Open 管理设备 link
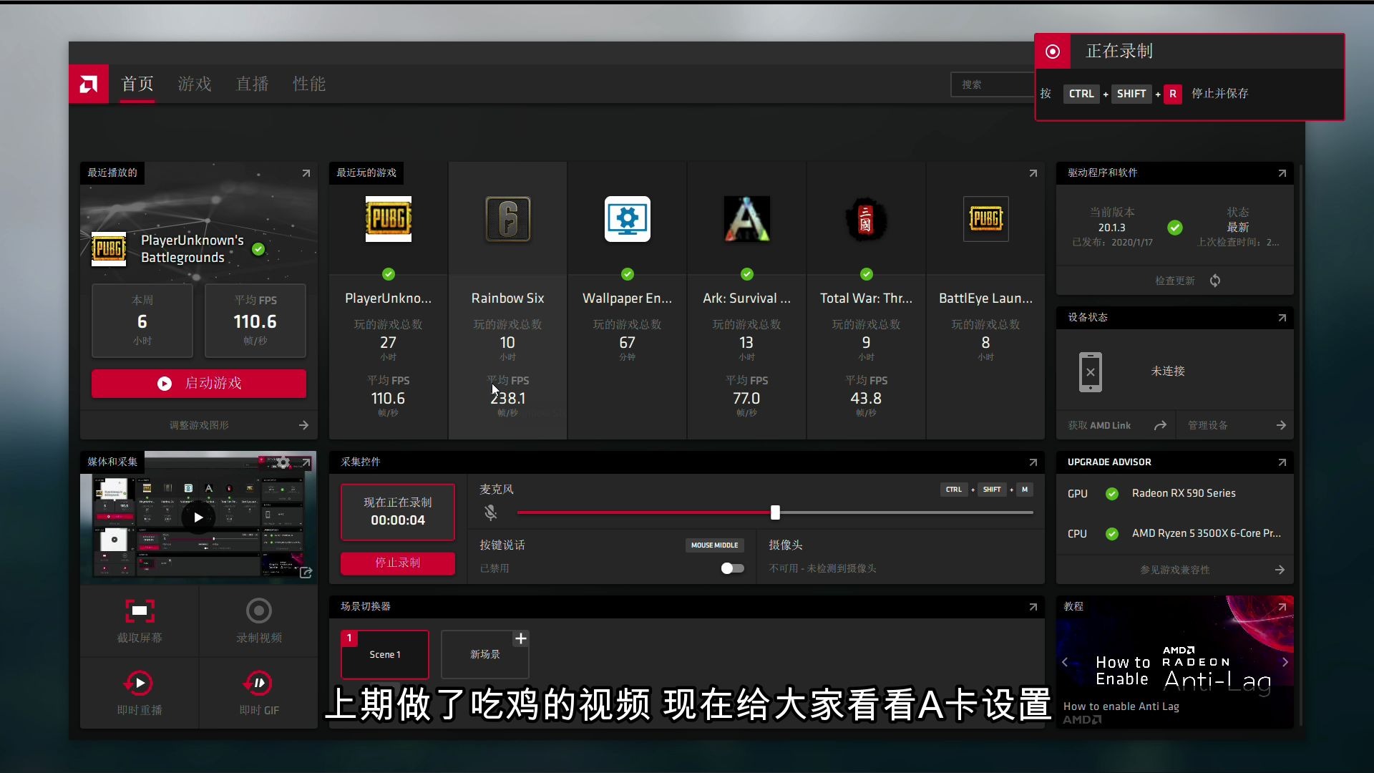The height and width of the screenshot is (773, 1374). (x=1208, y=426)
